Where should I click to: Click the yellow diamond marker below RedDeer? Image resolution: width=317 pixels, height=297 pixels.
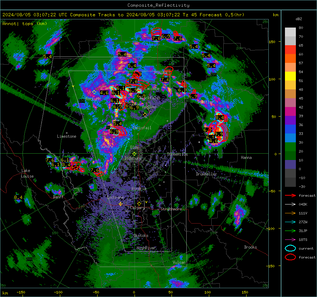(145, 115)
